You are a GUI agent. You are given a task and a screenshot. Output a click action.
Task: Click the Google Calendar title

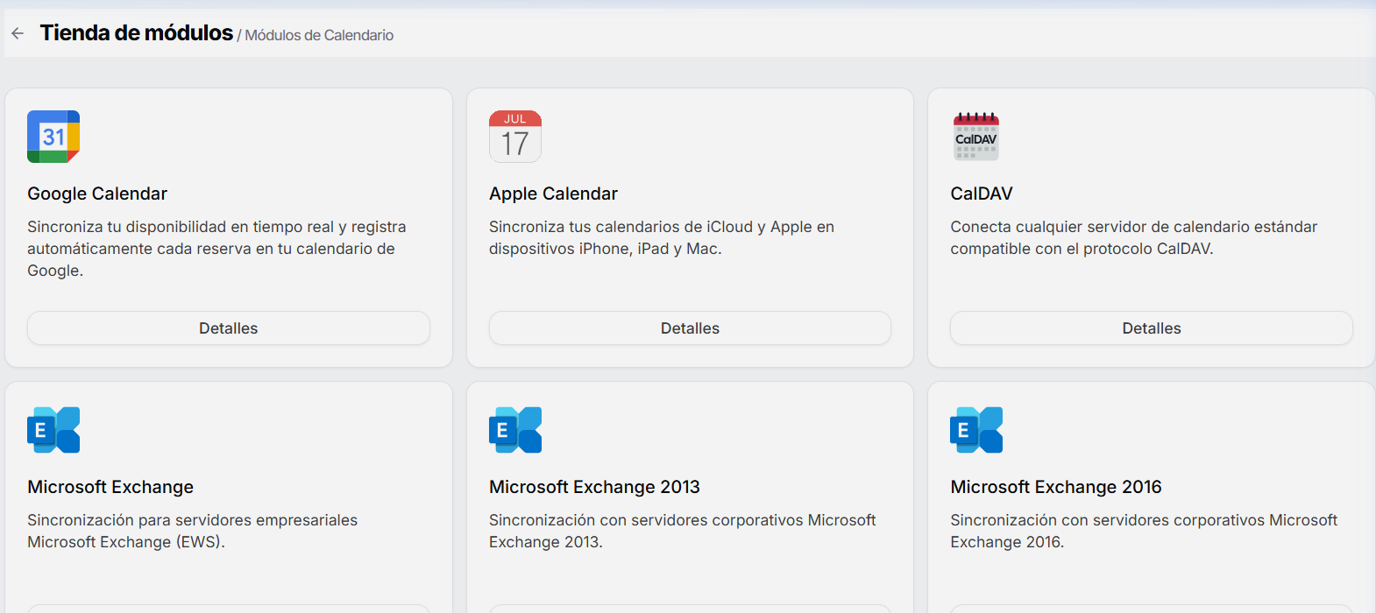(x=97, y=194)
